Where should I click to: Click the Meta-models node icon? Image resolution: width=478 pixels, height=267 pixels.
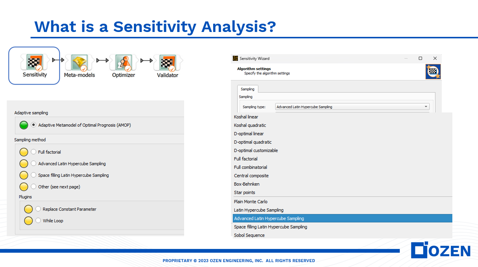click(79, 62)
